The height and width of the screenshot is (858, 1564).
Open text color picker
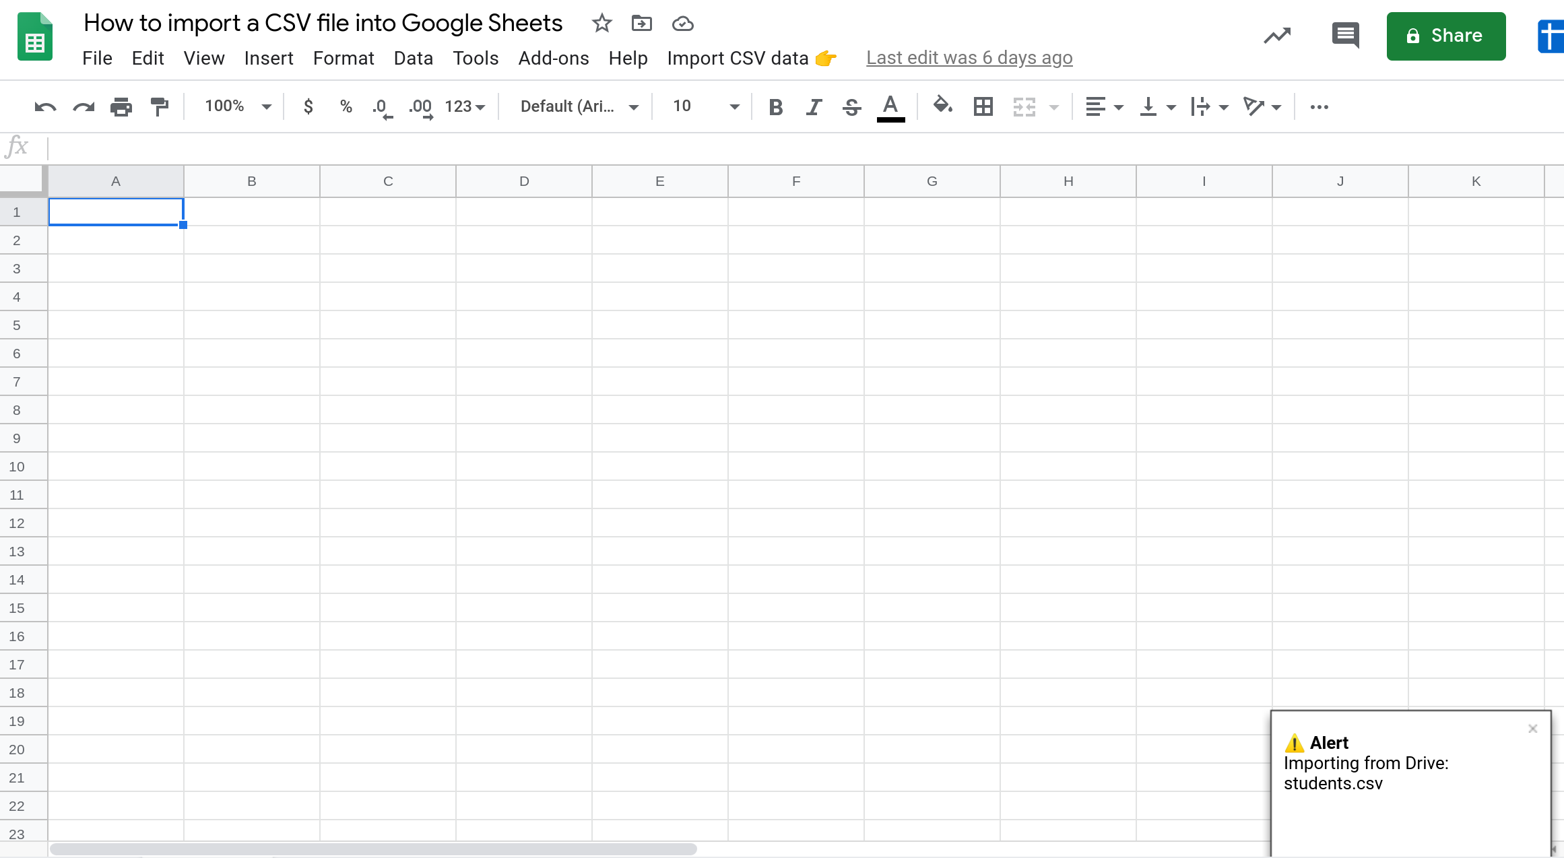tap(890, 108)
